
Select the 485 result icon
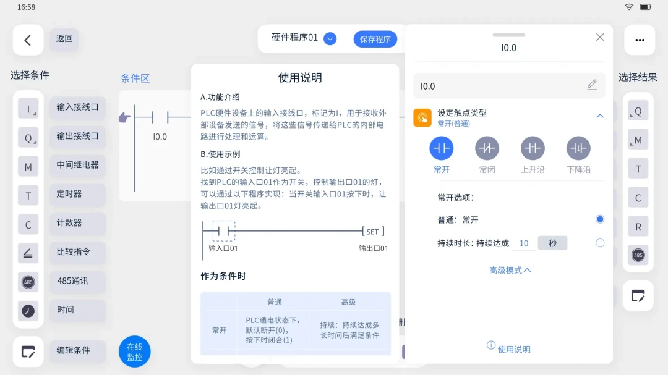(638, 255)
